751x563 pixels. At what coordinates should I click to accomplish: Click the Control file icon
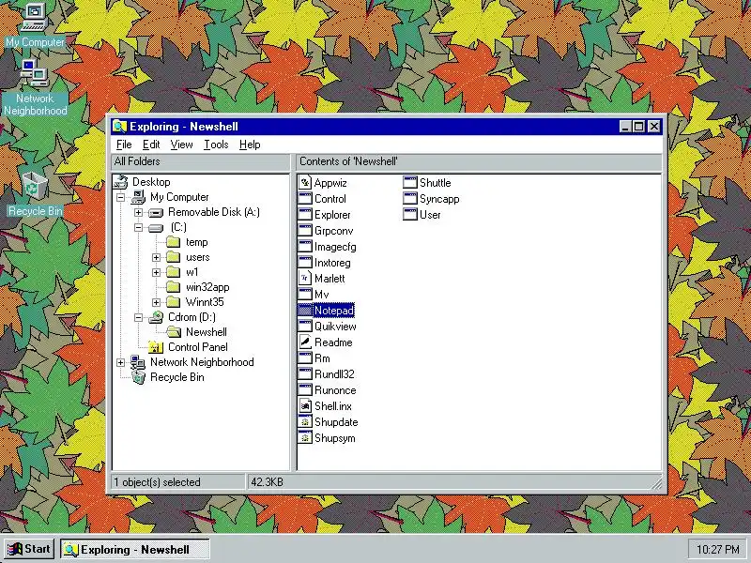(x=304, y=199)
